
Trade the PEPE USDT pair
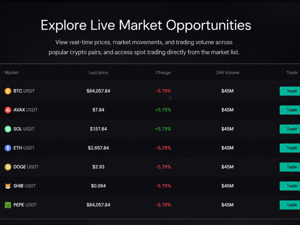coord(290,205)
